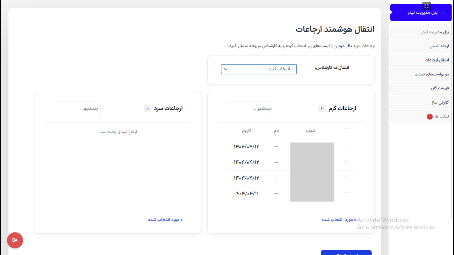
Task: Click the chevron arrow of the expert select box
Action: coord(226,69)
